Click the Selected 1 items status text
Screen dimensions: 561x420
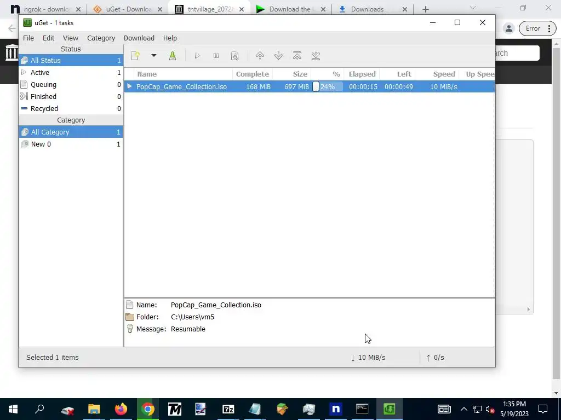pyautogui.click(x=52, y=358)
